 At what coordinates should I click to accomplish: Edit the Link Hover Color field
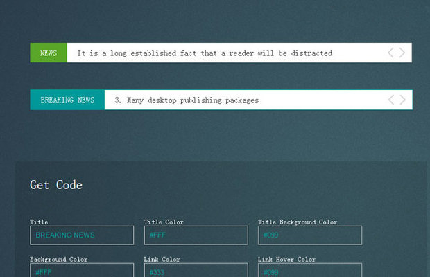(310, 271)
